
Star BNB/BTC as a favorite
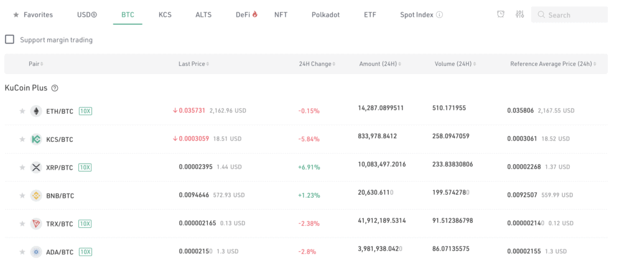pyautogui.click(x=22, y=195)
